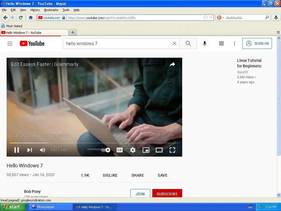
Task: Like the video with 1.9K button
Action: [85, 175]
